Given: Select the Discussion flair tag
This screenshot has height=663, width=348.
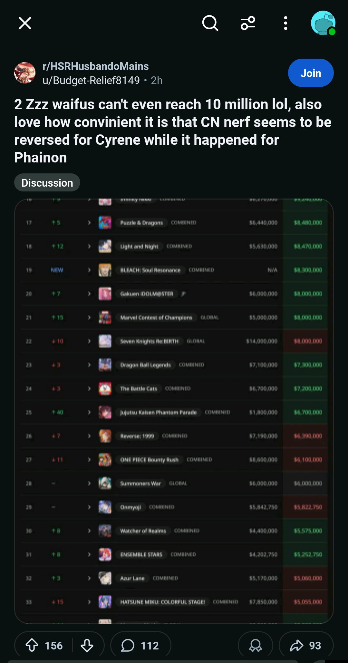Looking at the screenshot, I should click(47, 183).
